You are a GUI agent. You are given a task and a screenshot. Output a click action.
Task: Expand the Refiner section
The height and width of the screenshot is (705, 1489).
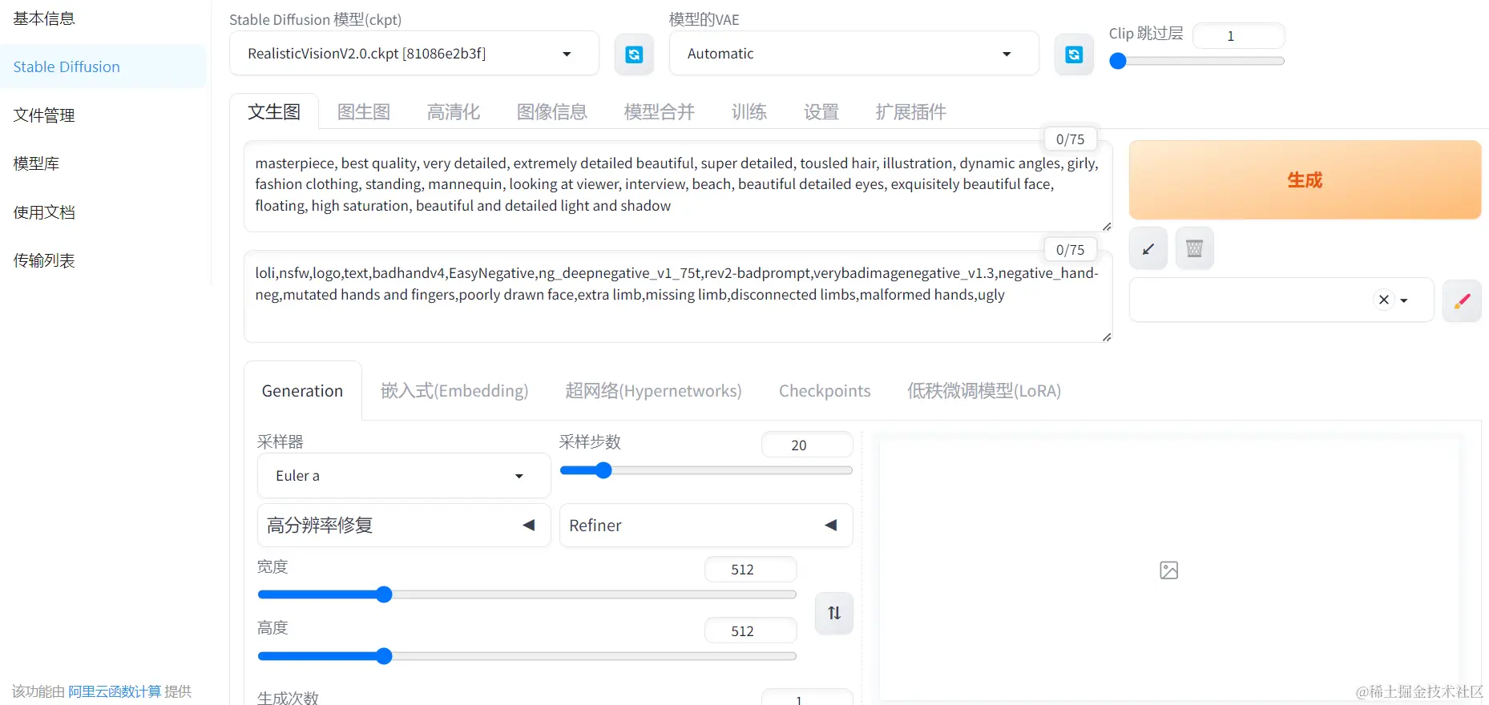pyautogui.click(x=706, y=526)
